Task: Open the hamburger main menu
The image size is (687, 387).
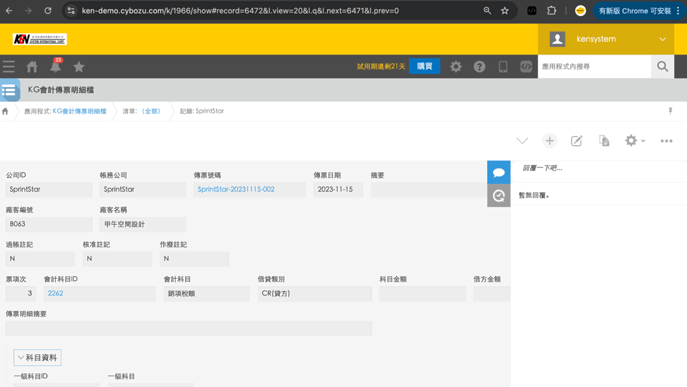Action: click(x=9, y=67)
